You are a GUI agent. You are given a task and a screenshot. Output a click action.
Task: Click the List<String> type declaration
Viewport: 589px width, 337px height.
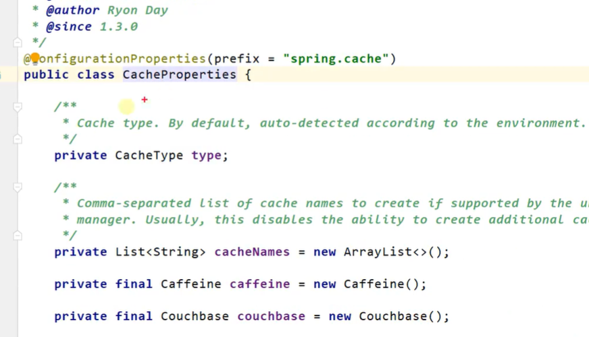(x=160, y=251)
